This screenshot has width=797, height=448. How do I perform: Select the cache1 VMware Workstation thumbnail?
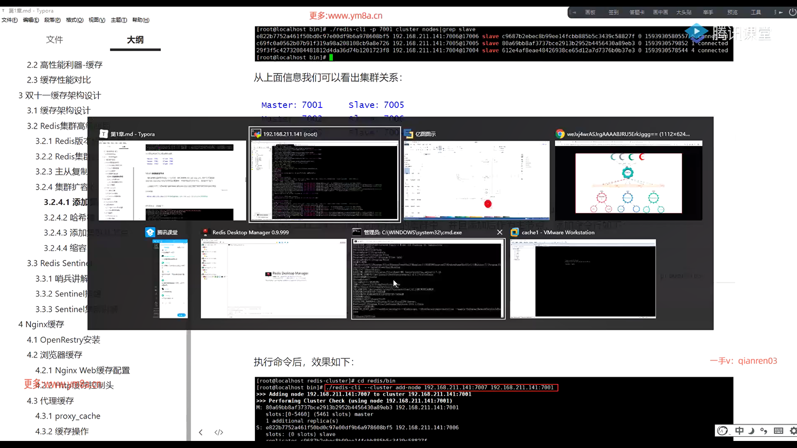pos(583,278)
